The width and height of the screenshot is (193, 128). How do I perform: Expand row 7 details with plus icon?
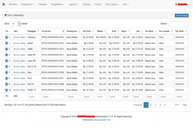coord(7,73)
